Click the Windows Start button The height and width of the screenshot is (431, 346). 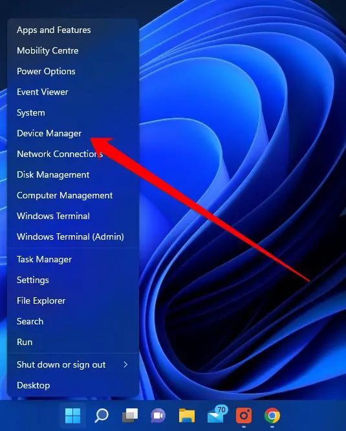click(73, 415)
